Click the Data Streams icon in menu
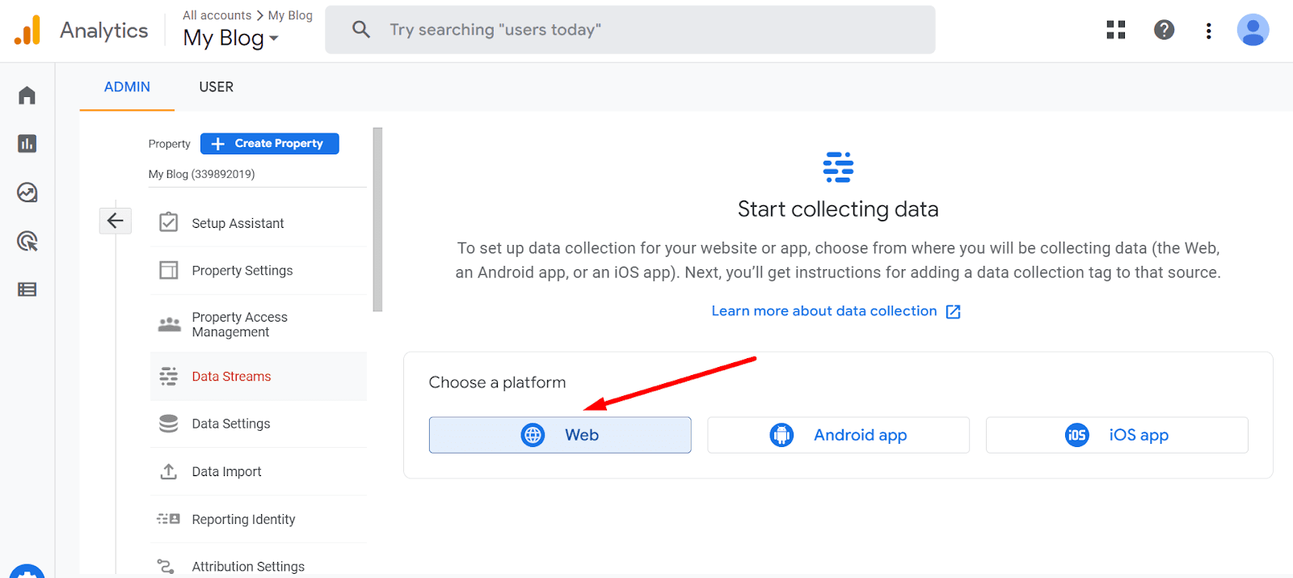The width and height of the screenshot is (1293, 578). pyautogui.click(x=168, y=376)
